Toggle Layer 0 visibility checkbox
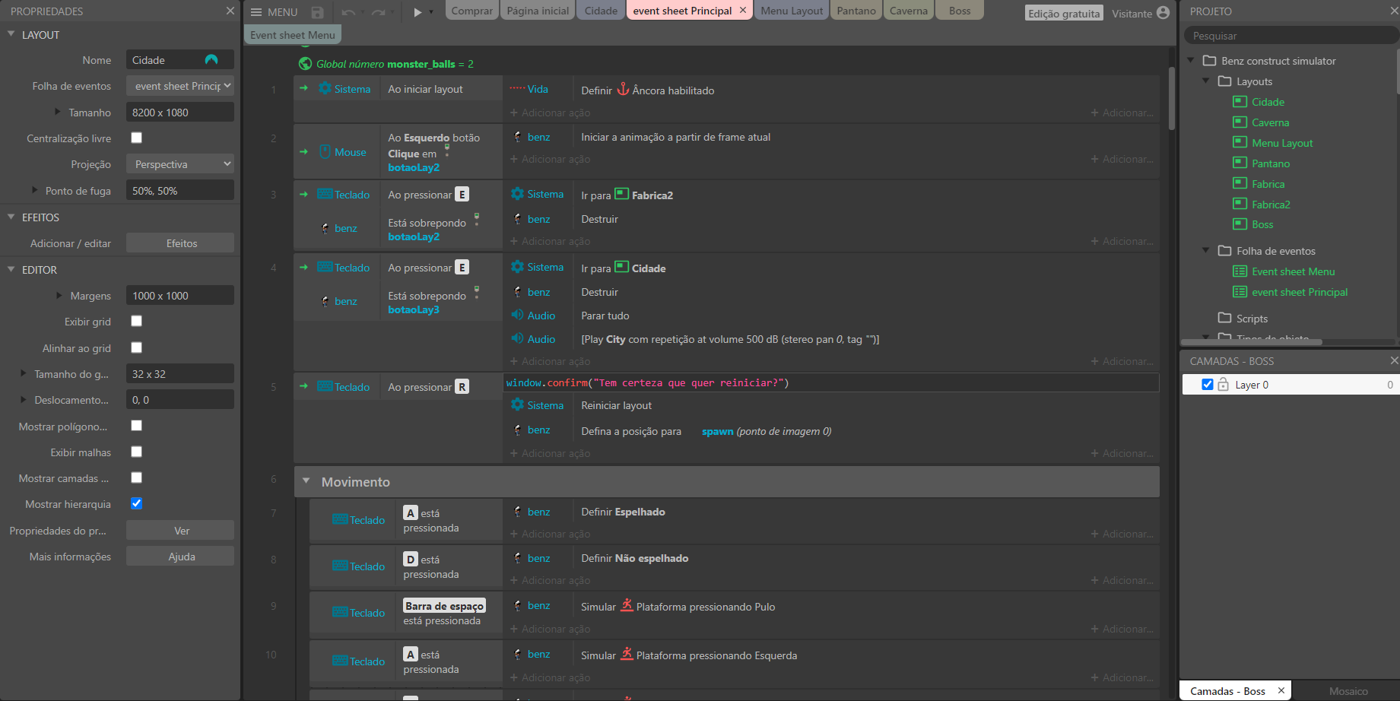 (1207, 385)
